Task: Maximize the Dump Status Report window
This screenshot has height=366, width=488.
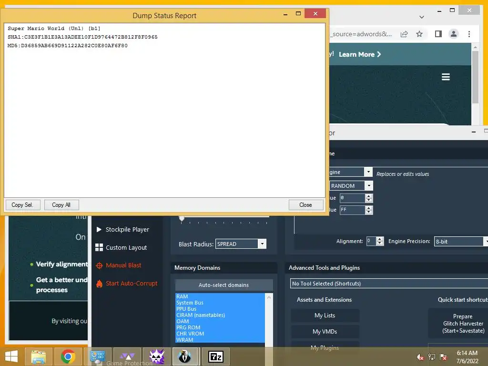Action: point(298,13)
